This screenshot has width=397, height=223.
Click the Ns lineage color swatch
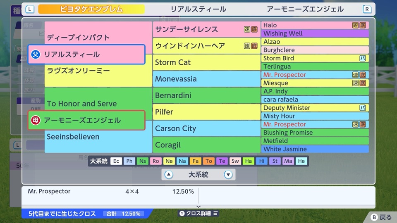click(143, 161)
